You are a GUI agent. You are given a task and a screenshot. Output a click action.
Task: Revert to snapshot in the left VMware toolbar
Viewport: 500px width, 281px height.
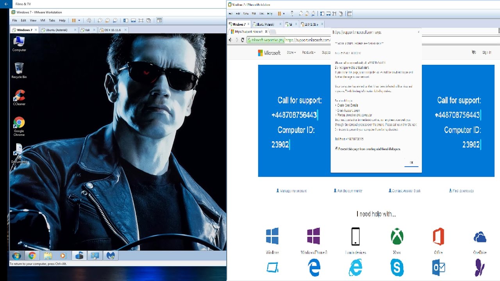click(107, 20)
